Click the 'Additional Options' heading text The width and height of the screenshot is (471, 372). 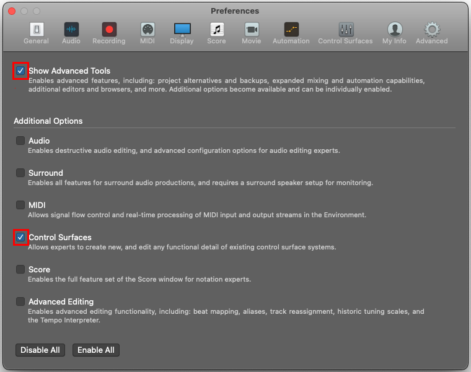[x=48, y=121]
